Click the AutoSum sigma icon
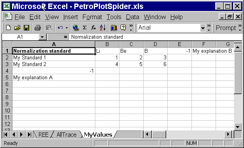This screenshot has height=148, width=244. (84, 28)
